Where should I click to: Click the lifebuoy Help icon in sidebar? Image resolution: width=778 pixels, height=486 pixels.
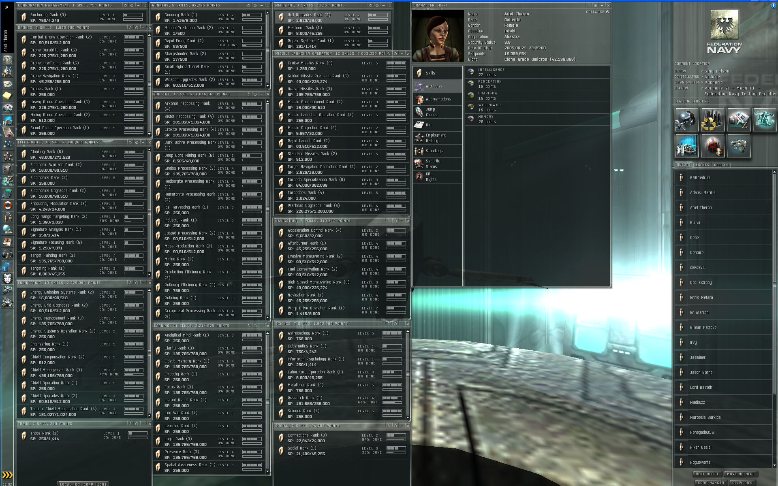point(7,205)
